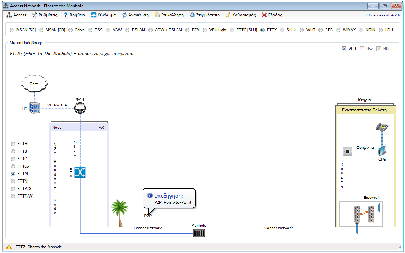The height and width of the screenshot is (253, 405).
Task: Click the Στιγμιότυπο snapshot button
Action: 204,15
